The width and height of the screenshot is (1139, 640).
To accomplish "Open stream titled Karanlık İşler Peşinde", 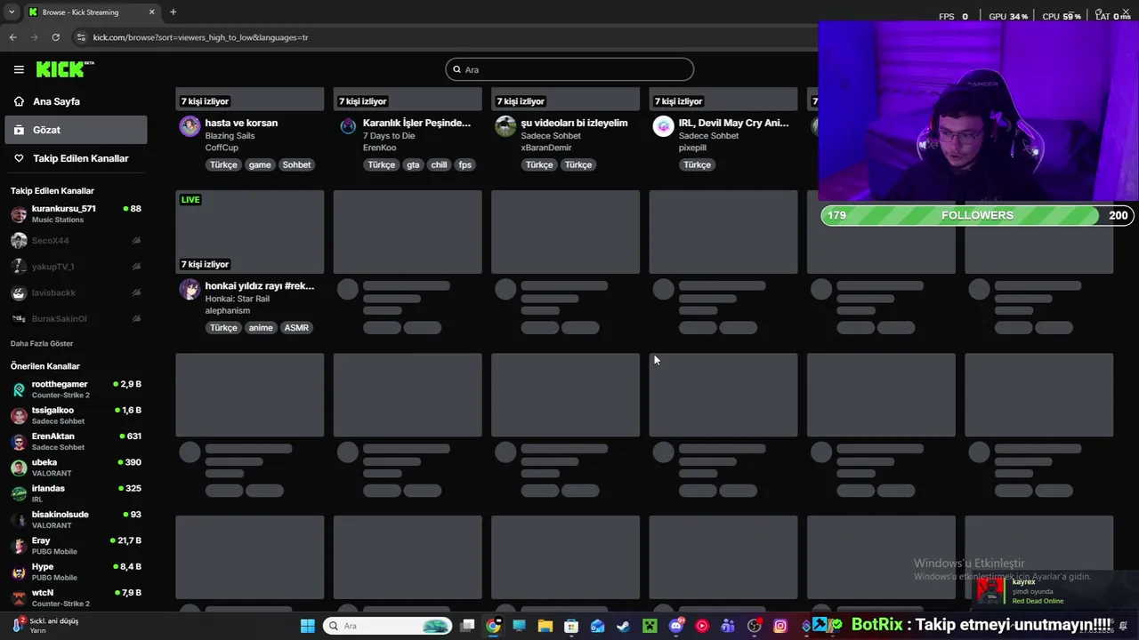I will pos(416,123).
